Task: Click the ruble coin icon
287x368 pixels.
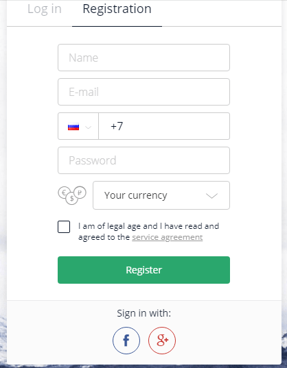Action: [x=80, y=193]
